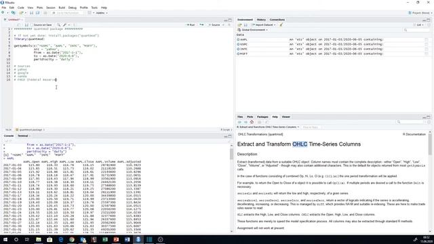
Task: Switch to the Plots tab
Action: click(250, 117)
